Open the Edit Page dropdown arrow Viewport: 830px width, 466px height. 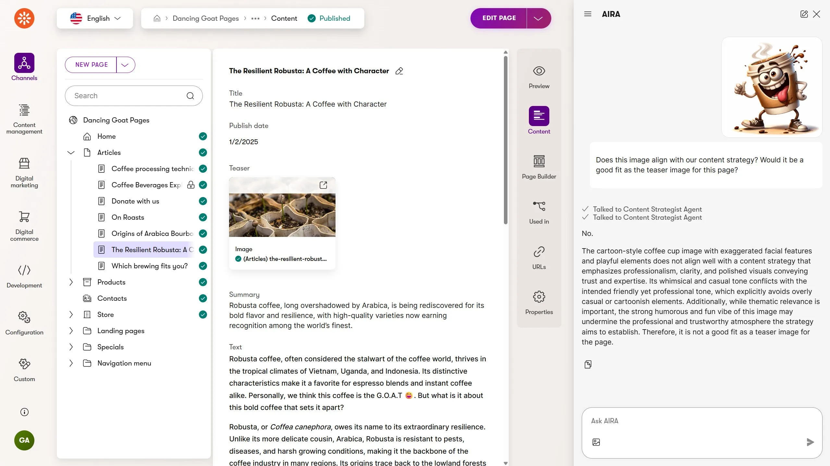coord(538,18)
